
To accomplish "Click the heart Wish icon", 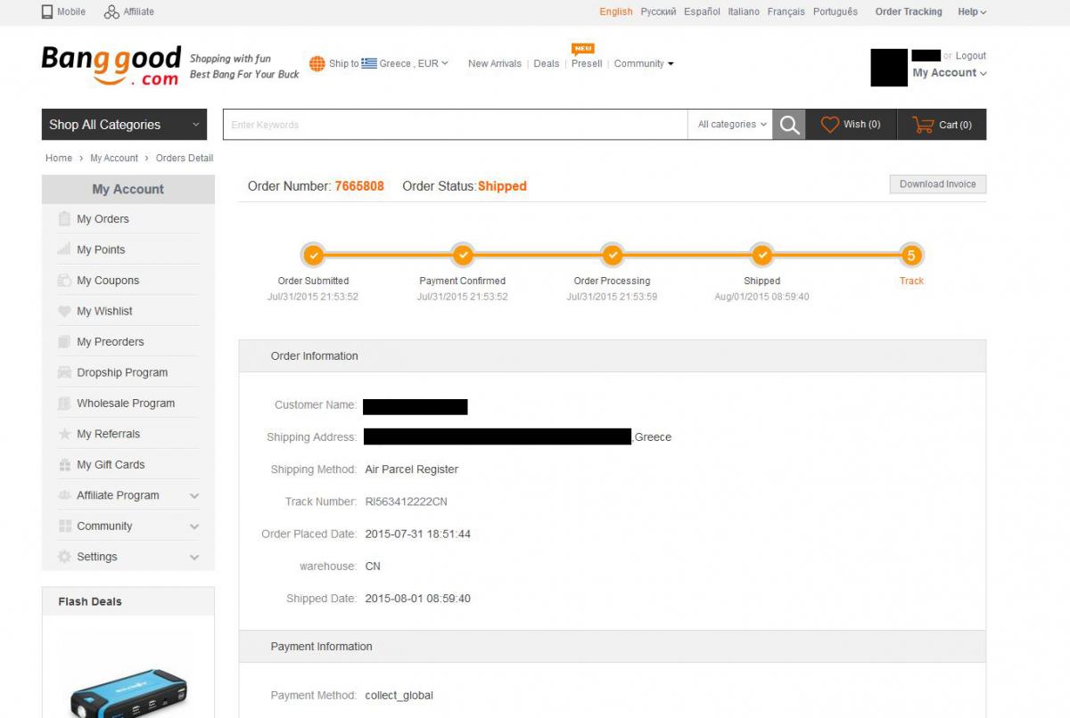I will (x=830, y=125).
